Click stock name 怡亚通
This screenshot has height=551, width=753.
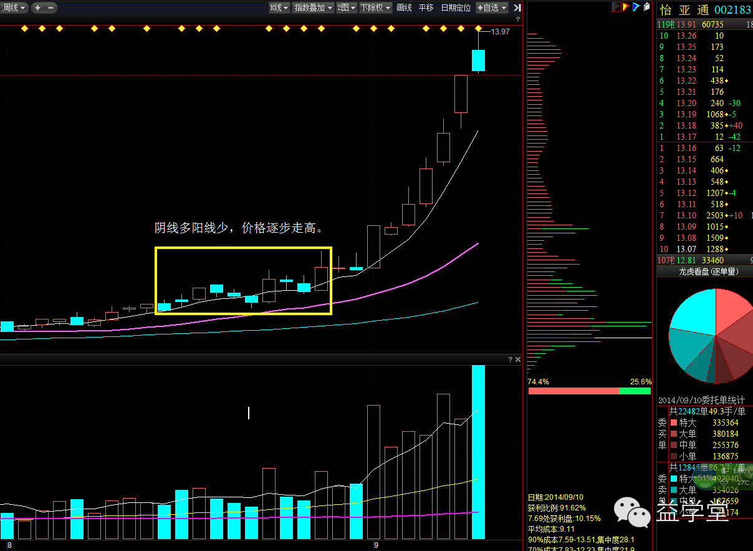[684, 10]
